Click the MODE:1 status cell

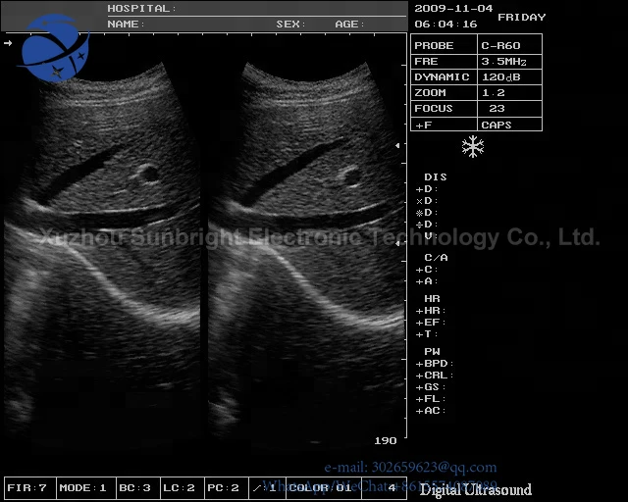86,488
